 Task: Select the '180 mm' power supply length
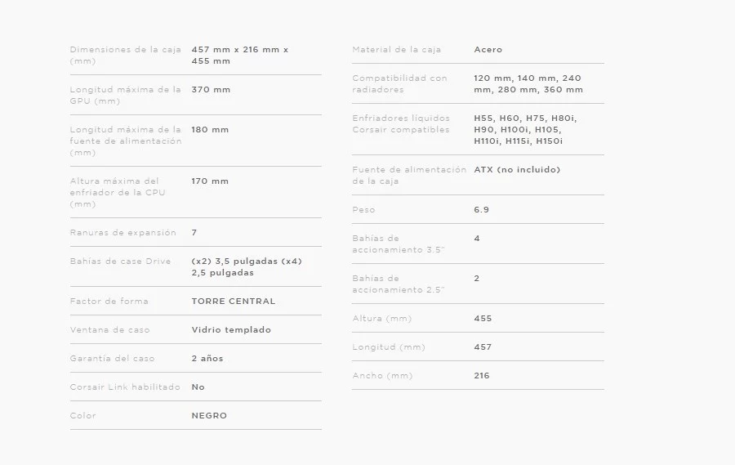[x=210, y=129]
